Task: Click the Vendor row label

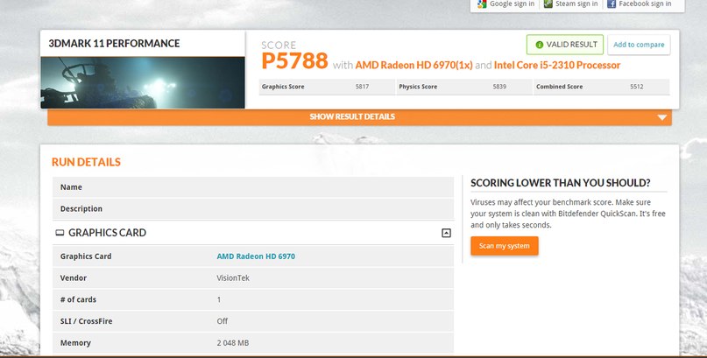Action: [73, 277]
